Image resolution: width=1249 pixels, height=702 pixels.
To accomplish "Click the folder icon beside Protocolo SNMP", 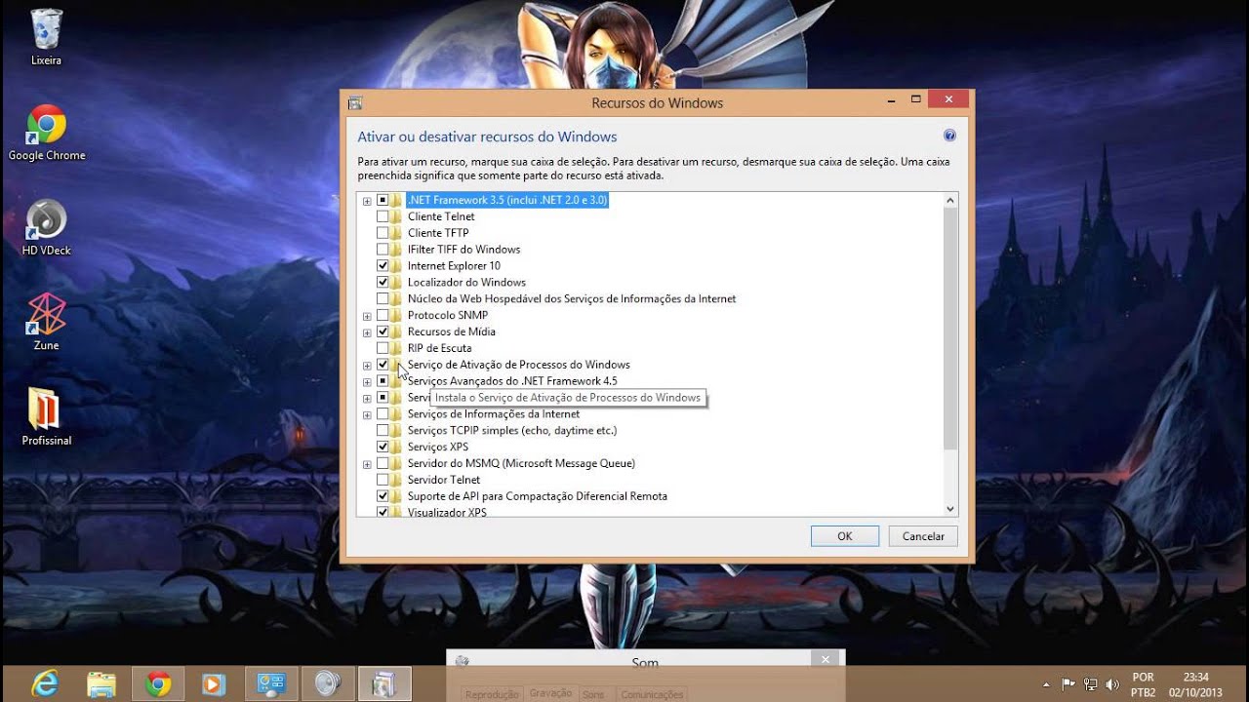I will [396, 315].
